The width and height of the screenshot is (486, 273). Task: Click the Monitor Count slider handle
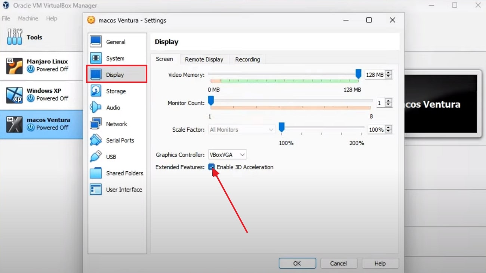click(211, 100)
